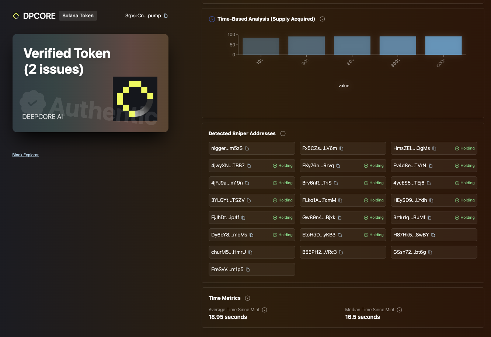Screen dimensions: 491x337
Task: Click the Holding badge on 4jwyXN...TBB7
Action: coord(283,166)
